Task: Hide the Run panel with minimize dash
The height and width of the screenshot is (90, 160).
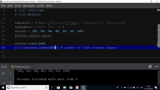Action: (x=156, y=66)
